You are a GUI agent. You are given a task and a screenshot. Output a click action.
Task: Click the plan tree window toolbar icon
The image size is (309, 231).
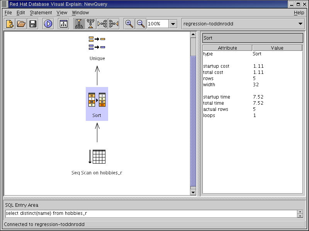63,24
